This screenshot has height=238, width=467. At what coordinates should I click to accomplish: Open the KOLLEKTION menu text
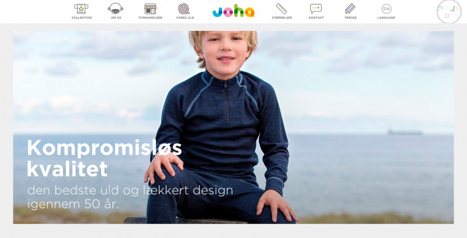point(82,18)
